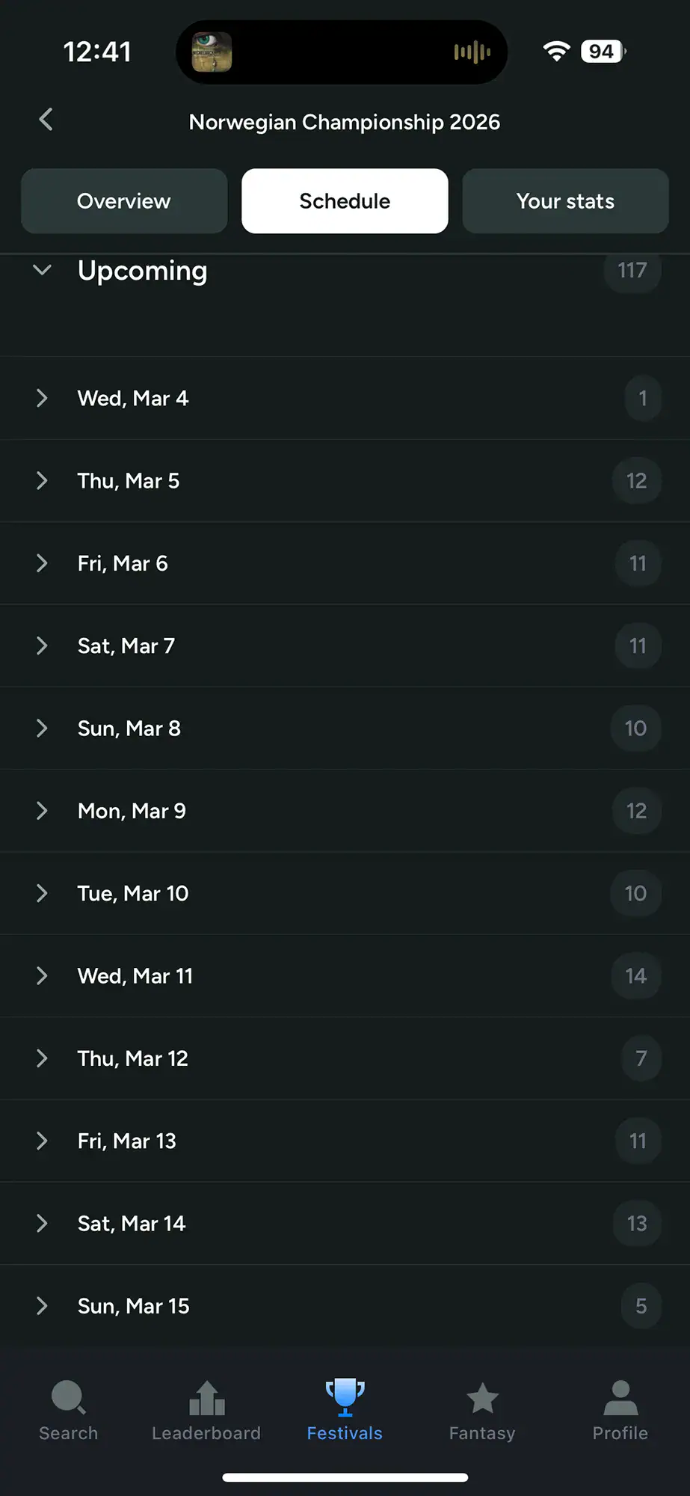Tap the audio waveform indicator
This screenshot has width=690, height=1496.
[x=472, y=52]
